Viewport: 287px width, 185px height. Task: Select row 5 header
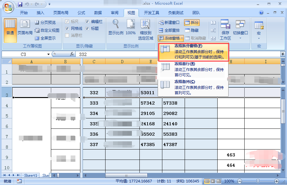(x=7, y=113)
